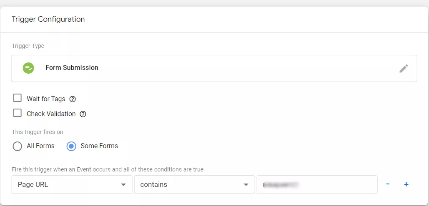Click the Trigger Configuration heading
Image resolution: width=429 pixels, height=206 pixels.
(48, 20)
